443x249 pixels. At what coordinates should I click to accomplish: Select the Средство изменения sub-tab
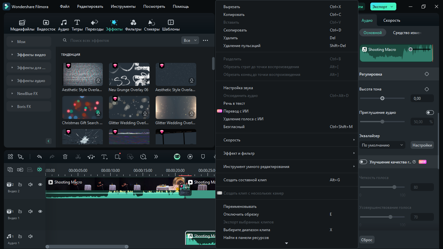click(x=407, y=33)
